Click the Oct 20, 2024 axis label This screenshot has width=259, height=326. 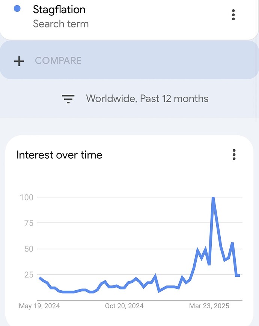(x=124, y=306)
